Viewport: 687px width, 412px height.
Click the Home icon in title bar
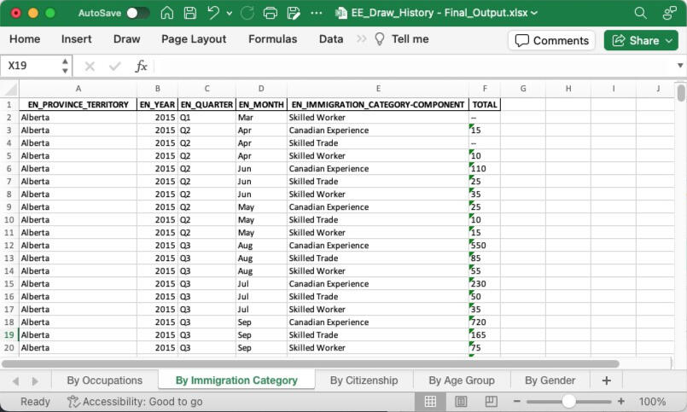click(167, 13)
